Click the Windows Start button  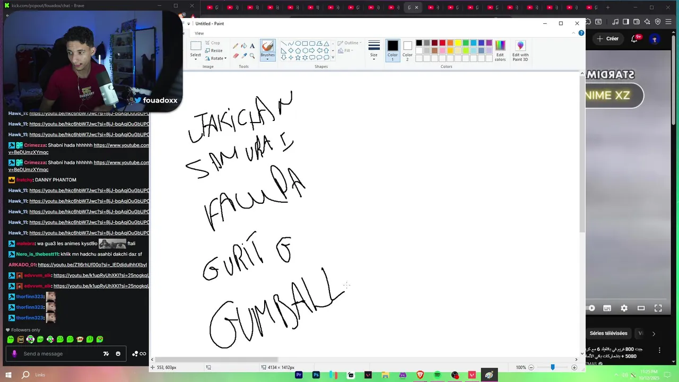coord(8,375)
